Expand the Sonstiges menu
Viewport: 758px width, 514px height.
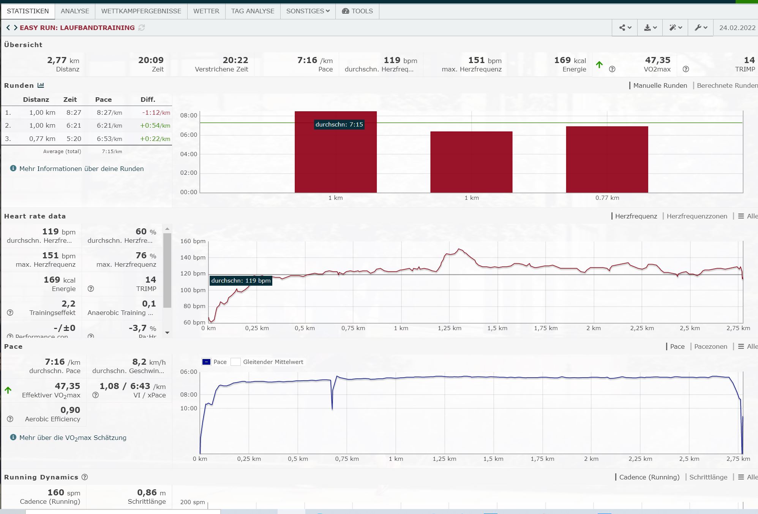pyautogui.click(x=308, y=11)
